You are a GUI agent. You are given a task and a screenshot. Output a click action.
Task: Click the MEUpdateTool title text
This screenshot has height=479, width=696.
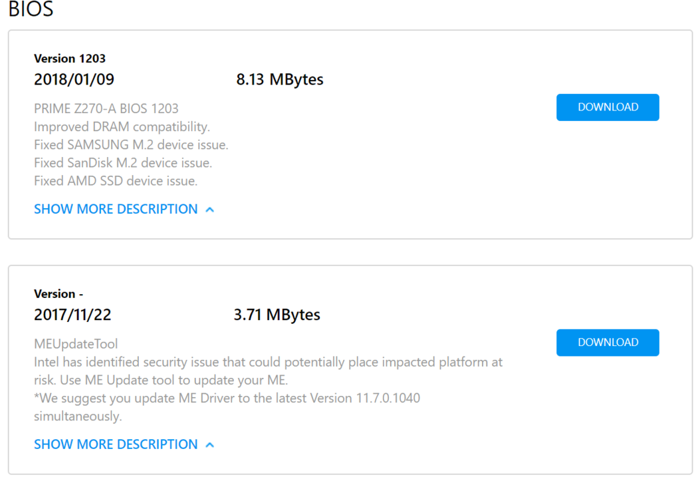[x=76, y=344]
